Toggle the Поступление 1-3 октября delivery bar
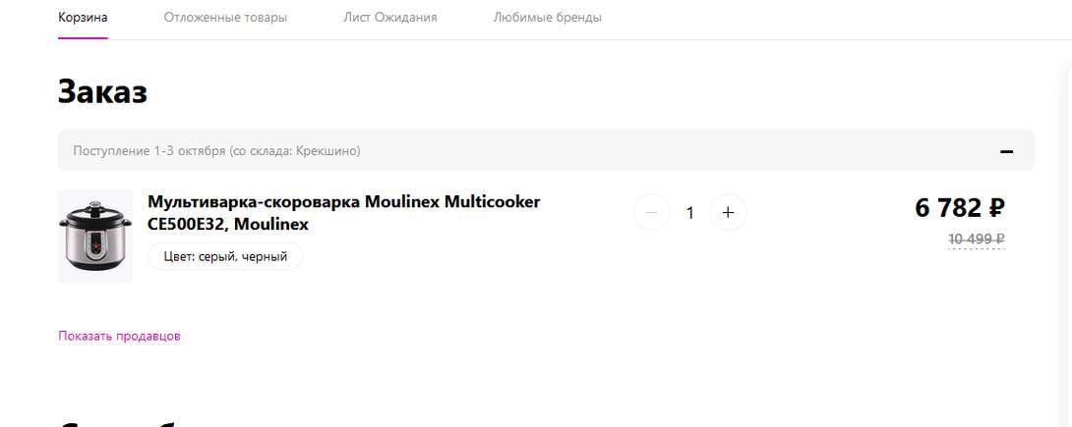The image size is (1072, 427). (x=492, y=151)
